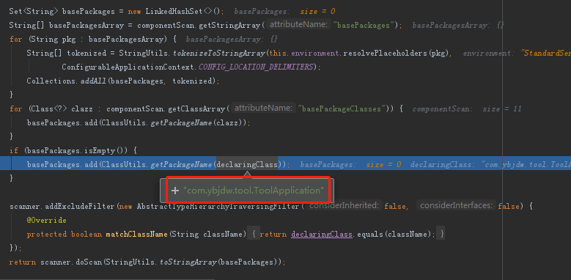The width and height of the screenshot is (571, 280).
Task: Click attributeName hint before "basePackages" string
Action: point(298,25)
